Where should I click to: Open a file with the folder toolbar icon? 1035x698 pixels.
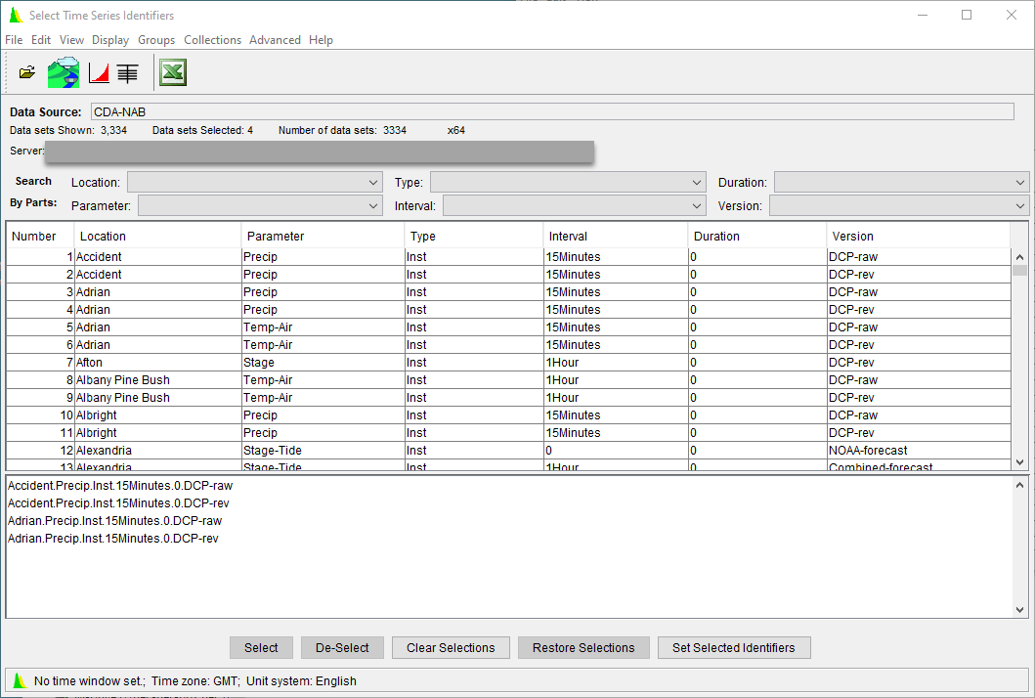[x=26, y=71]
